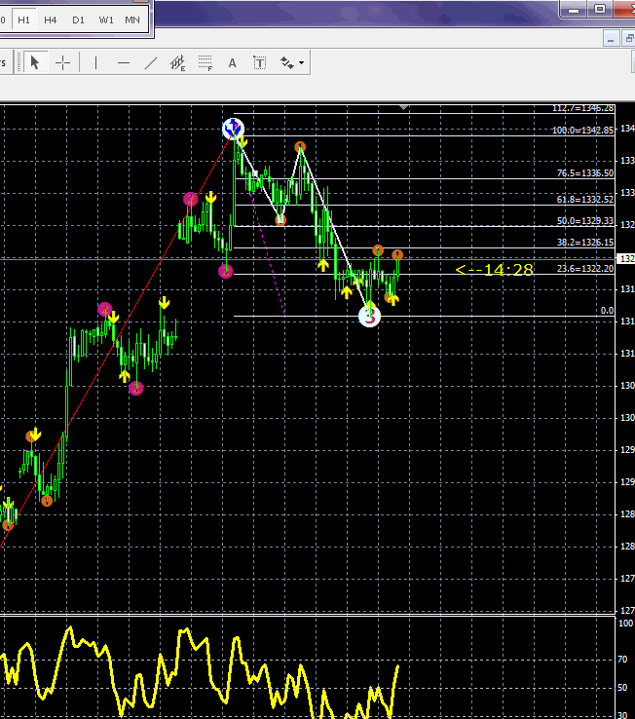Select the Text Label tool marked T
The height and width of the screenshot is (719, 635).
coord(259,62)
